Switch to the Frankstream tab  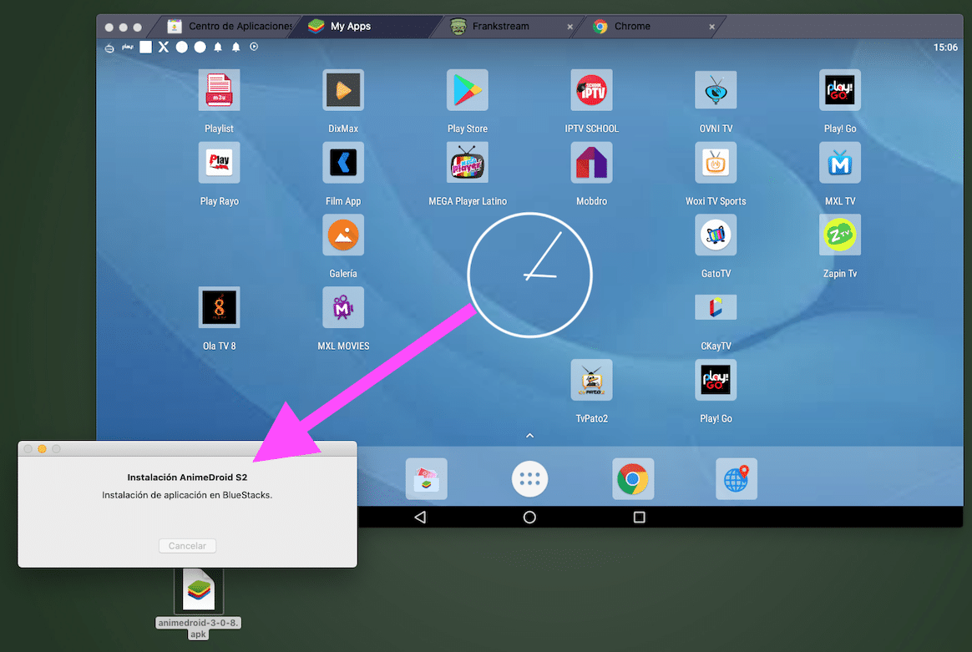pyautogui.click(x=501, y=26)
